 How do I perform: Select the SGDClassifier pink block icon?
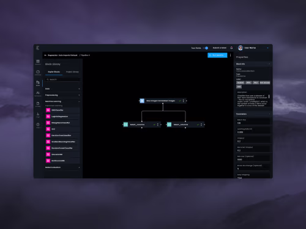click(x=48, y=110)
